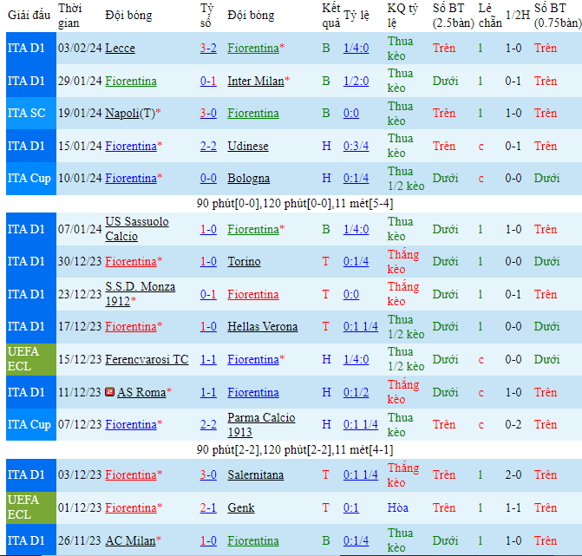Open the Udinese team link
The width and height of the screenshot is (582, 556).
pyautogui.click(x=247, y=147)
